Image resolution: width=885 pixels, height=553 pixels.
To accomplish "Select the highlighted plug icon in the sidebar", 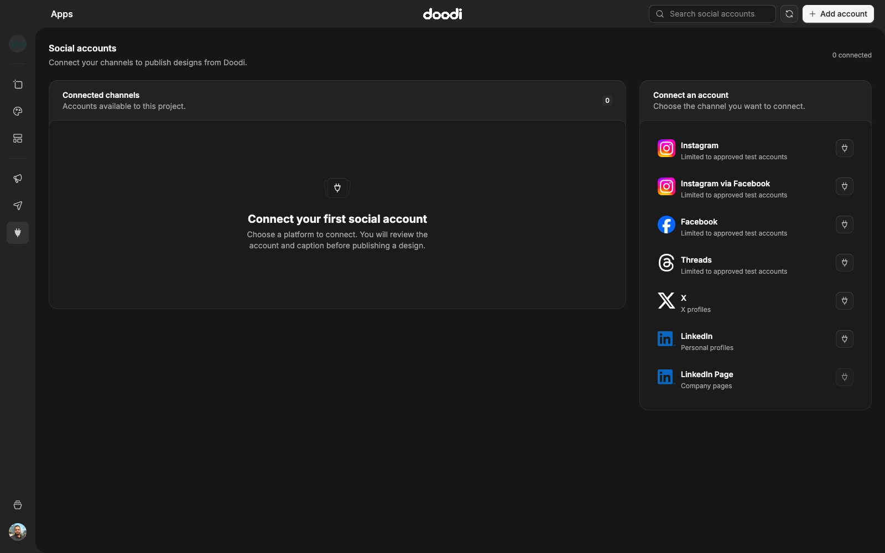I will pos(18,233).
